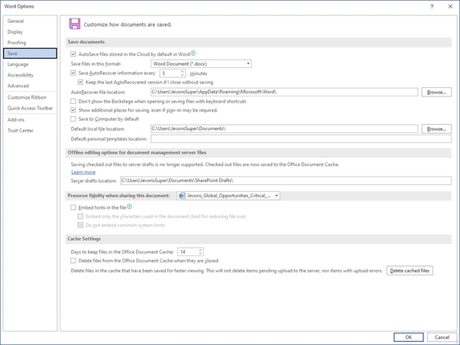
Task: Uncheck Keep the last AutoRecovered version
Action: [x=80, y=82]
